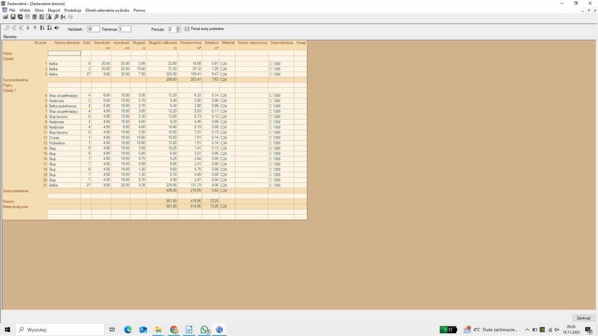Click the Nazwa elementu column header
The height and width of the screenshot is (336, 598).
click(x=67, y=42)
